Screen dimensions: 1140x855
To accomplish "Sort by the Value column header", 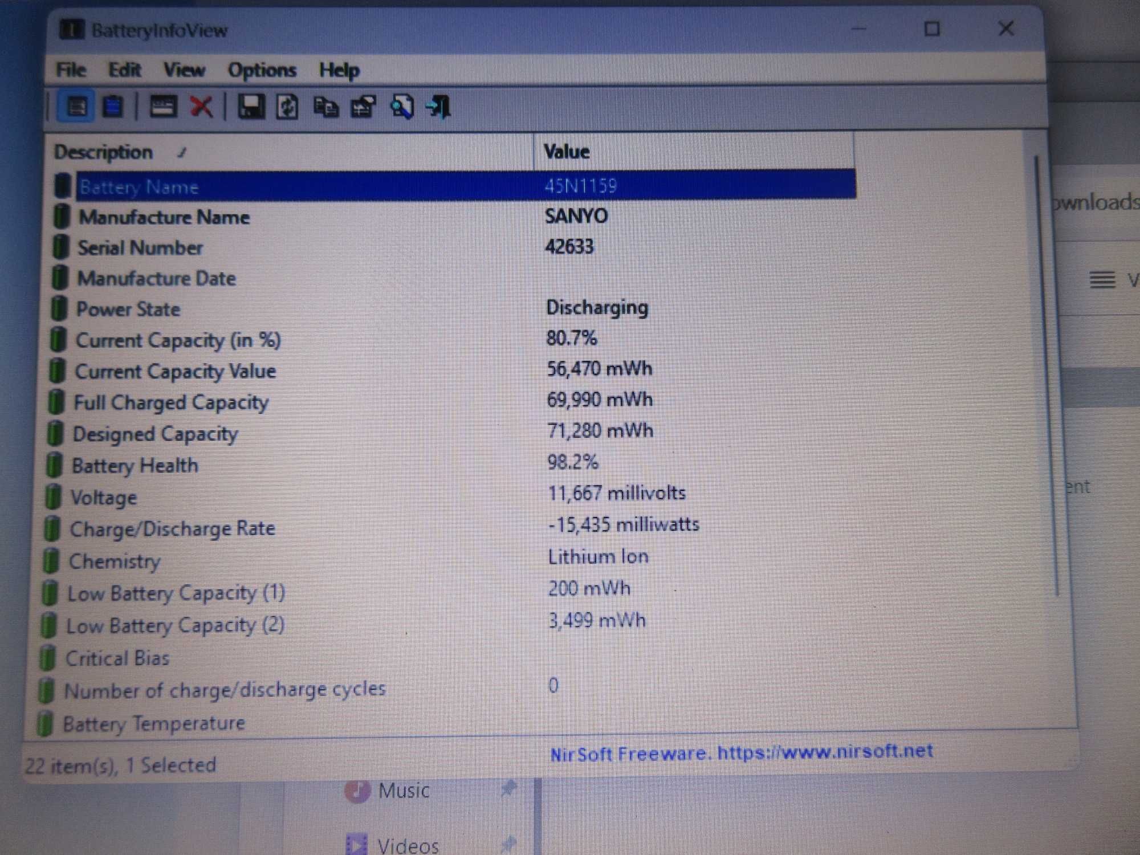I will coord(694,151).
